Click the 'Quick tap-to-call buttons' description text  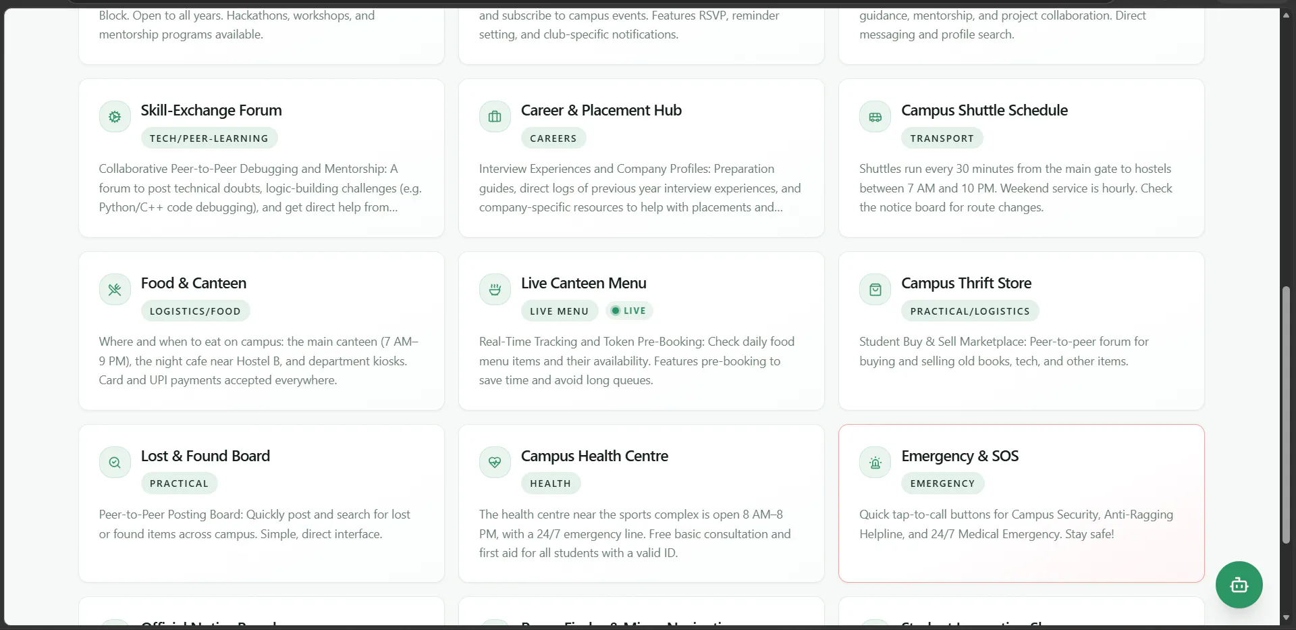tap(1016, 524)
